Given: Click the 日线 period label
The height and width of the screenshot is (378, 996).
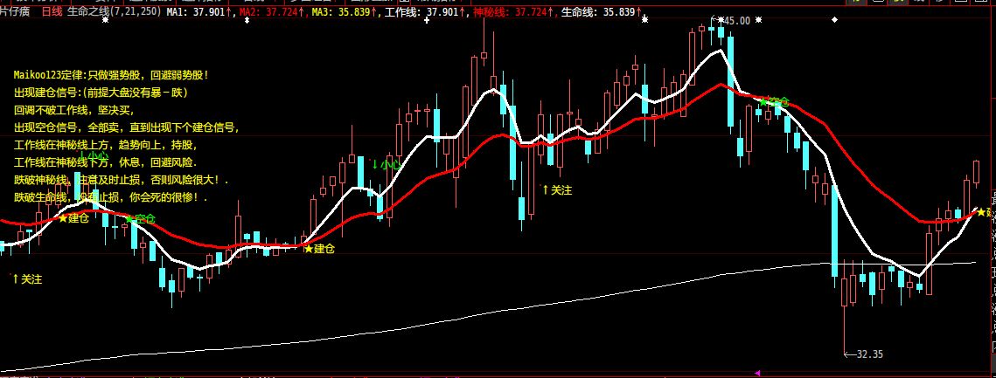Looking at the screenshot, I should tap(52, 11).
